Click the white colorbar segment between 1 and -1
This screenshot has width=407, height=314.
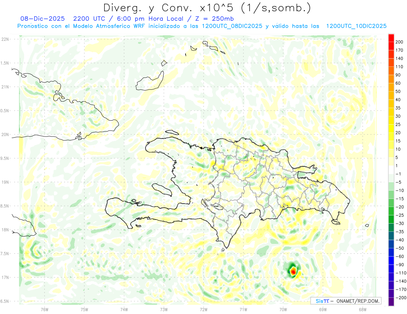(391, 170)
